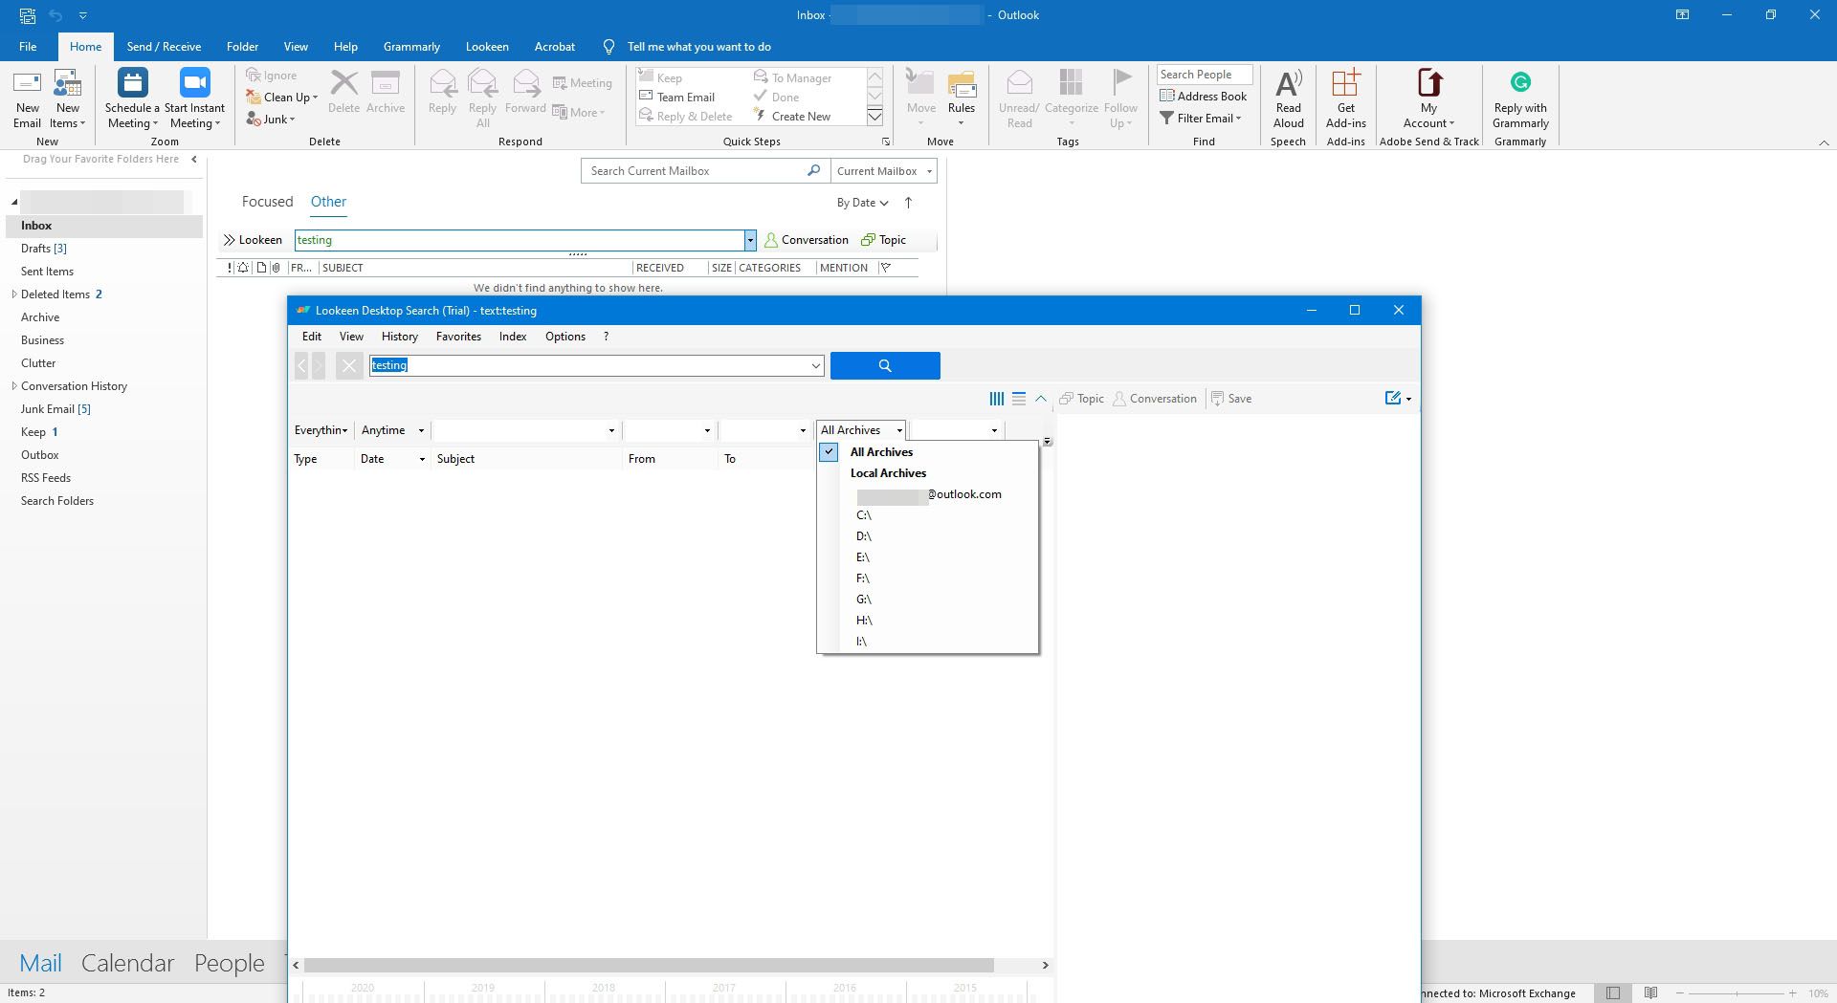This screenshot has height=1003, width=1837.
Task: Select the H:\ archive entry
Action: point(864,621)
